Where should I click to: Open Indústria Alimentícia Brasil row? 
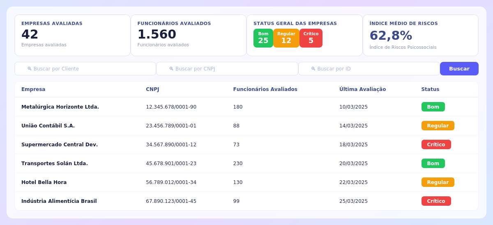point(246,201)
